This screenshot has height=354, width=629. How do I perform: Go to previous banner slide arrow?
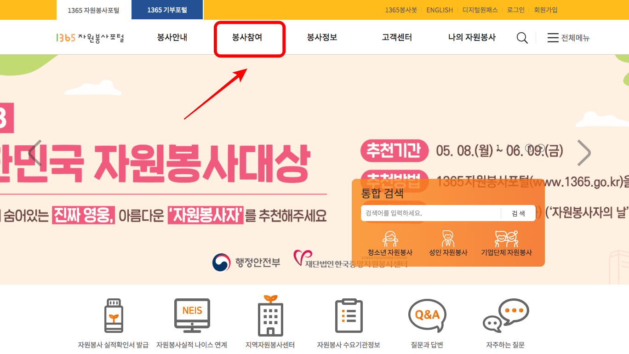click(35, 153)
